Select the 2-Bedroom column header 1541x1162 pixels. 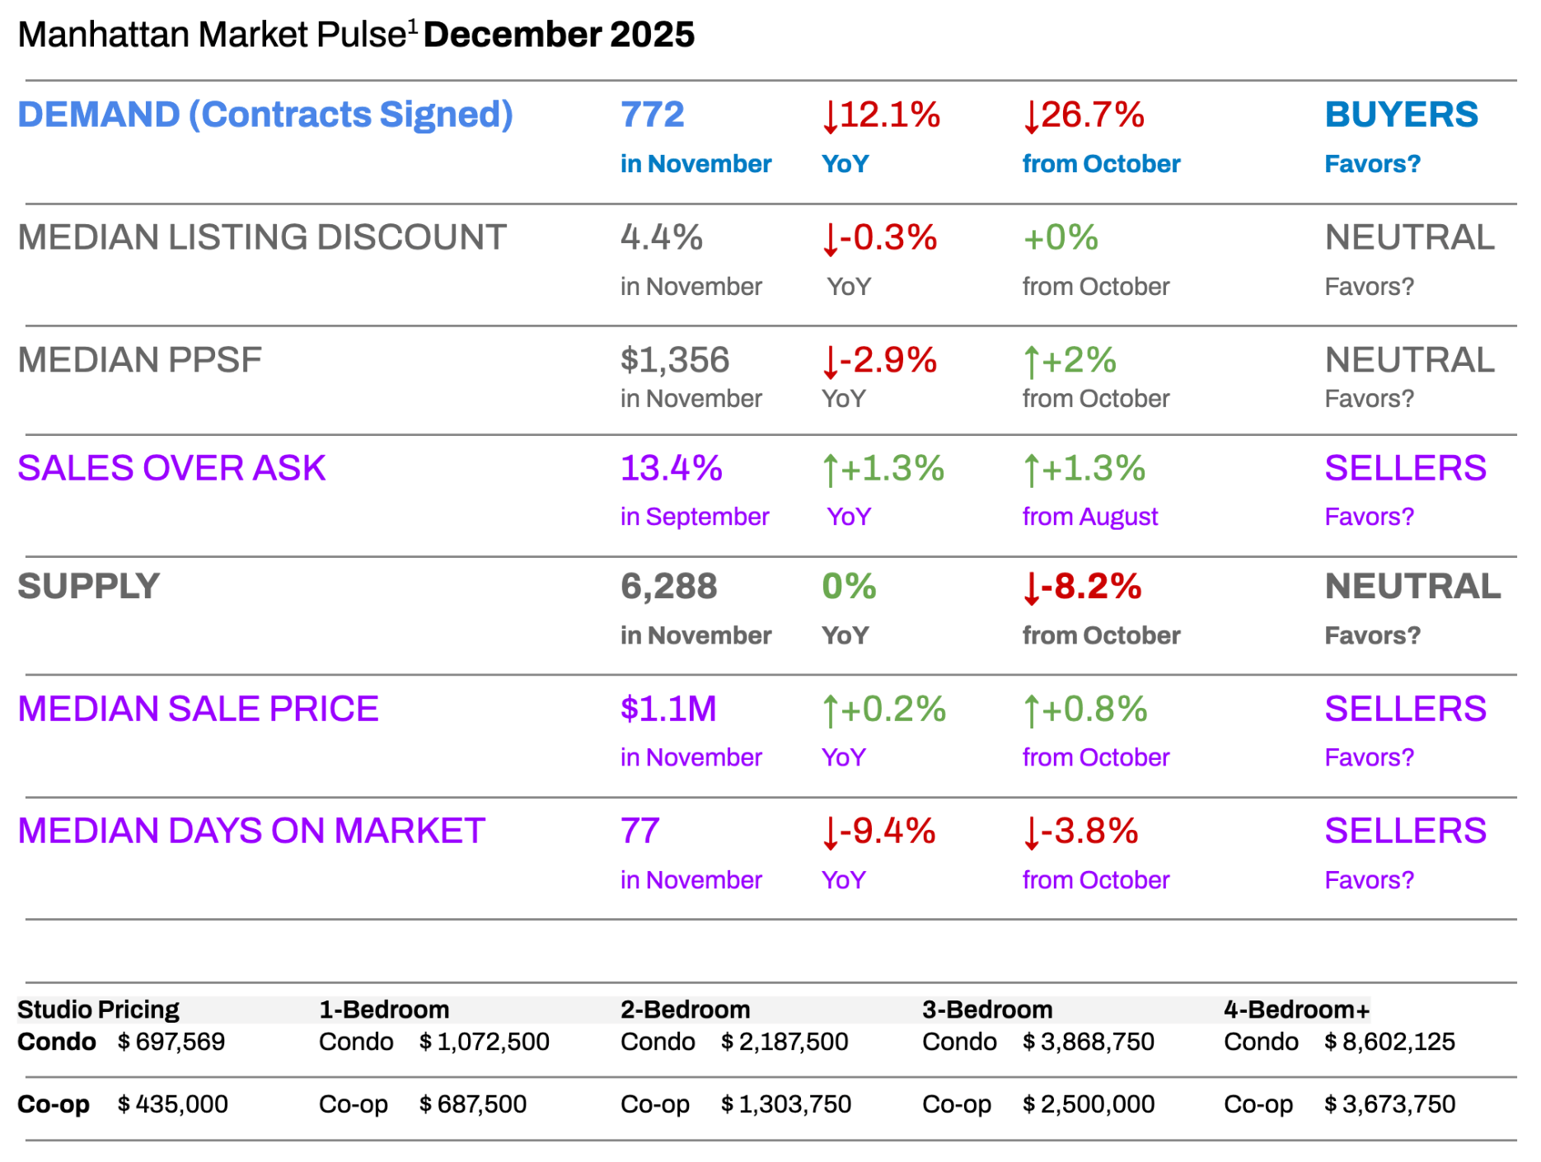coord(685,1010)
